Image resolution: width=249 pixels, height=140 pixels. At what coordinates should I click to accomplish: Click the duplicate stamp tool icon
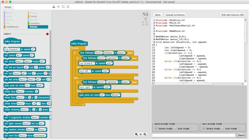[54, 7]
